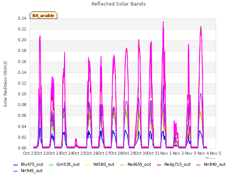This screenshot has height=178, width=238.
Task: Click the 0.24 y-axis tick label
Action: (22, 19)
